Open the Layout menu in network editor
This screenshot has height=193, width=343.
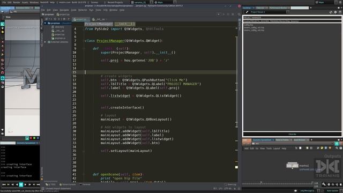point(277,149)
